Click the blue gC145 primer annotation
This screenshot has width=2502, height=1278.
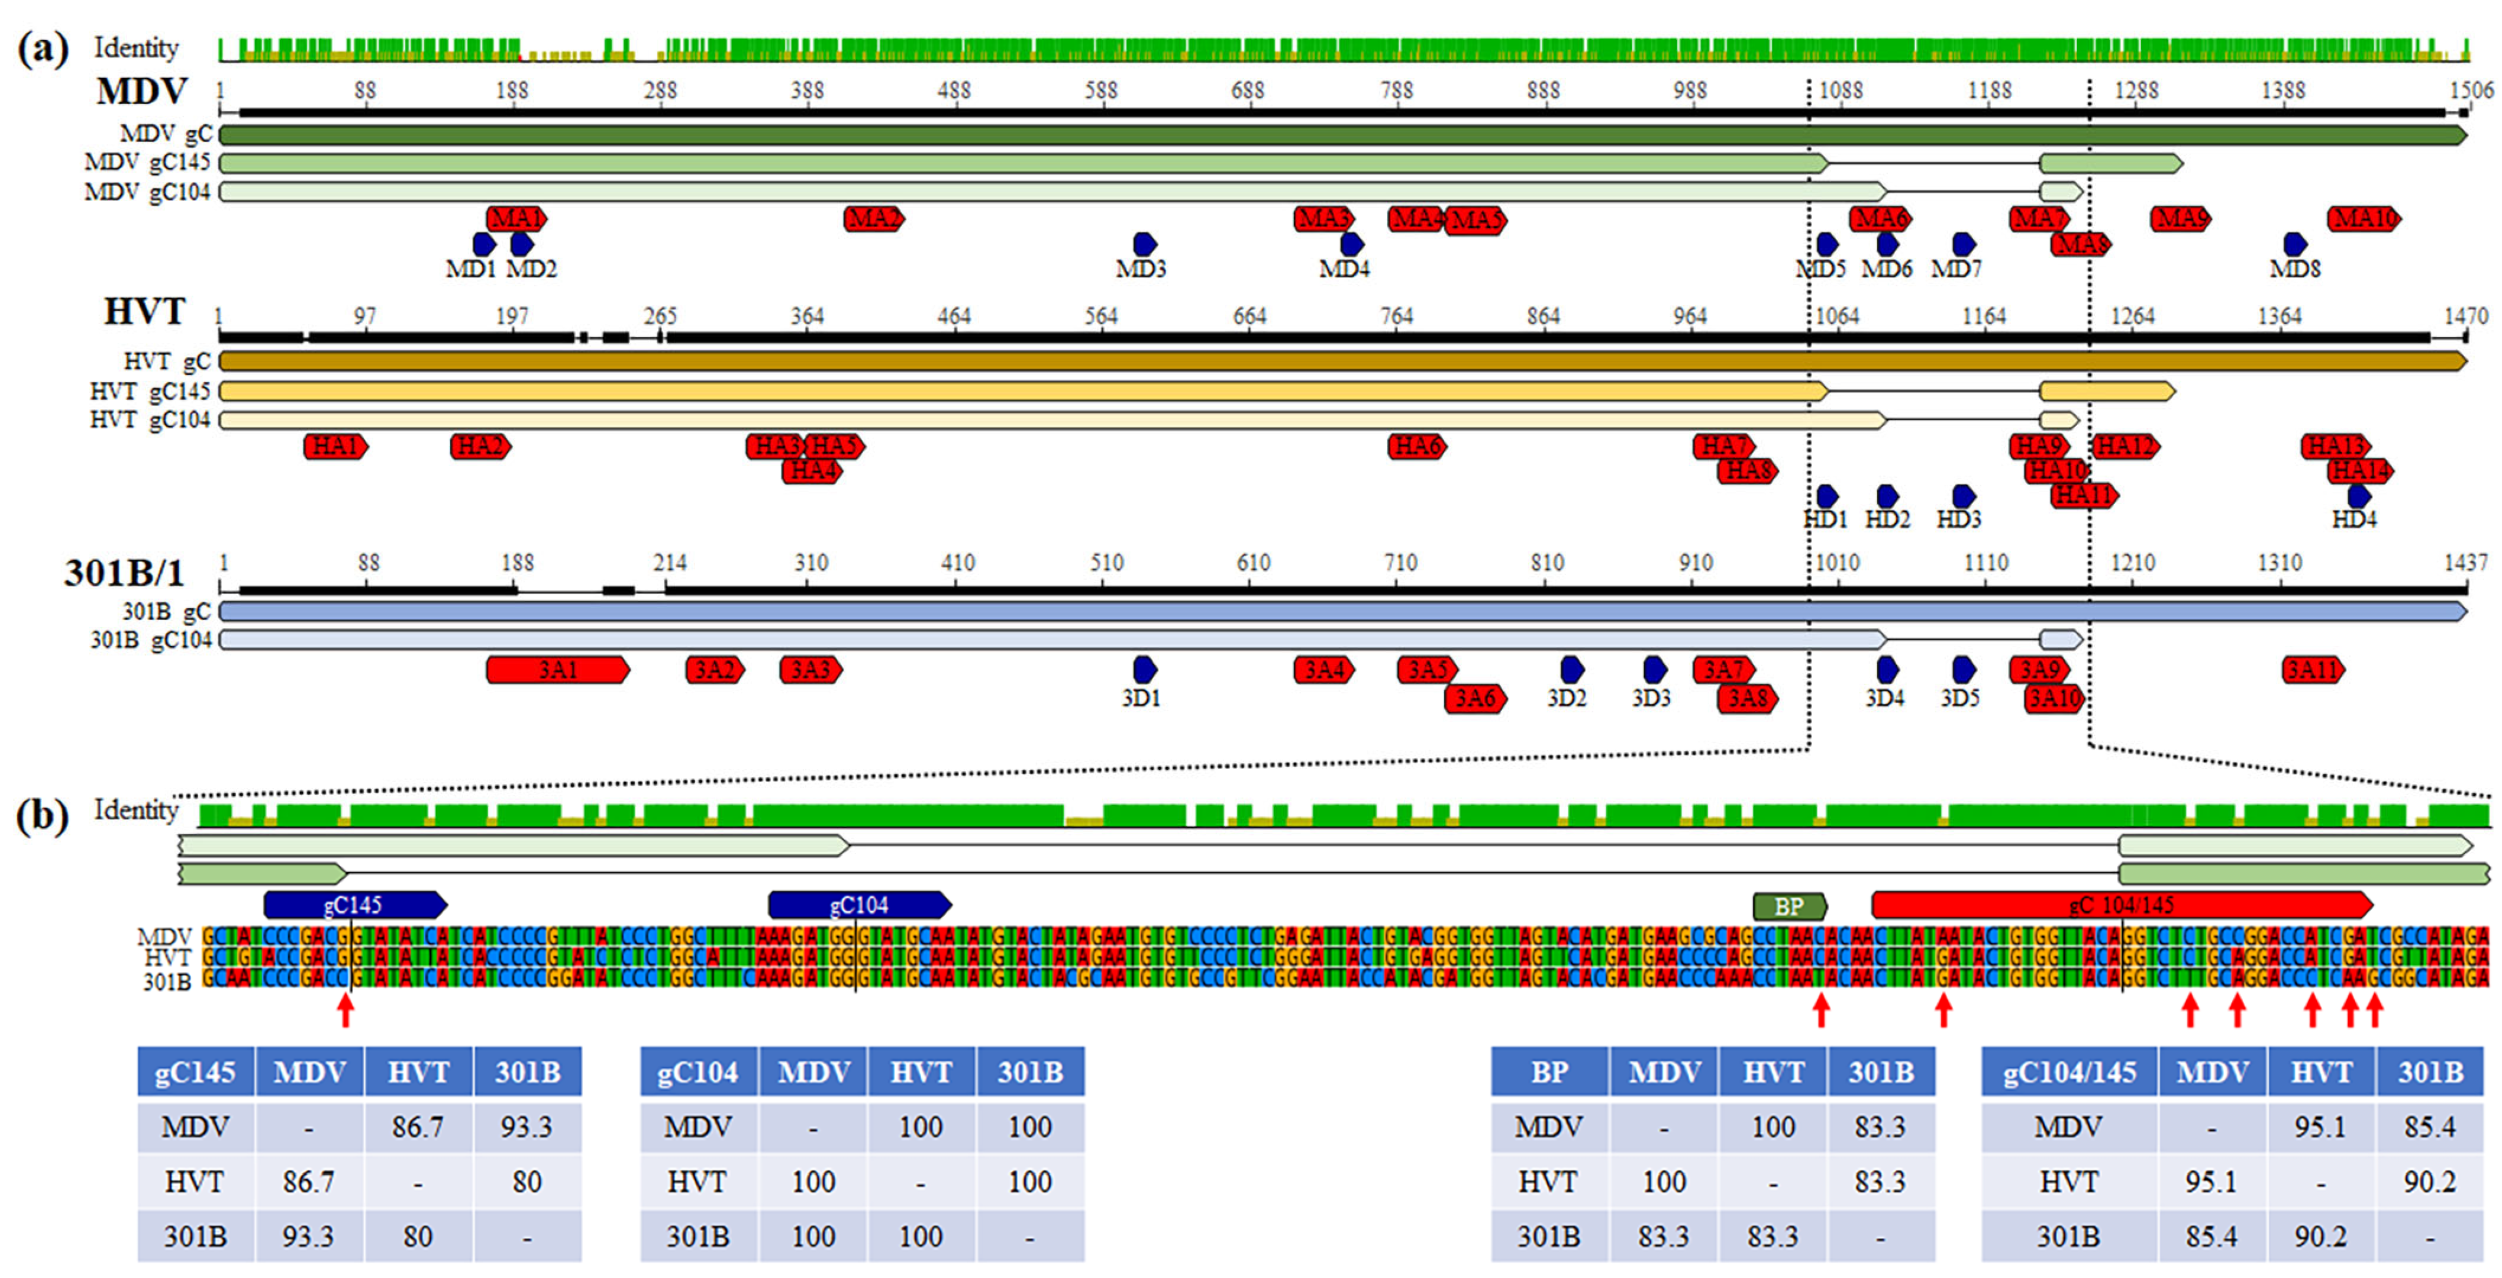click(x=354, y=905)
